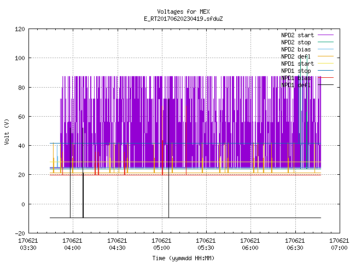Click the 'NPD1 stop' legend label
Viewport: 350px width, 263px height.
(296, 71)
